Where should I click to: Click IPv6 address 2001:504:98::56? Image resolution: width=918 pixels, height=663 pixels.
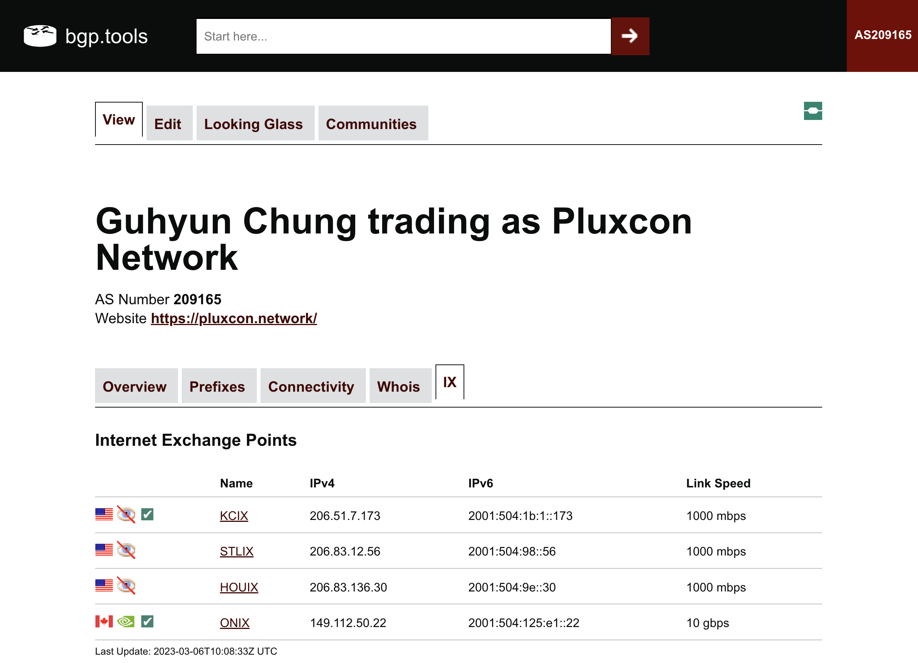point(512,552)
